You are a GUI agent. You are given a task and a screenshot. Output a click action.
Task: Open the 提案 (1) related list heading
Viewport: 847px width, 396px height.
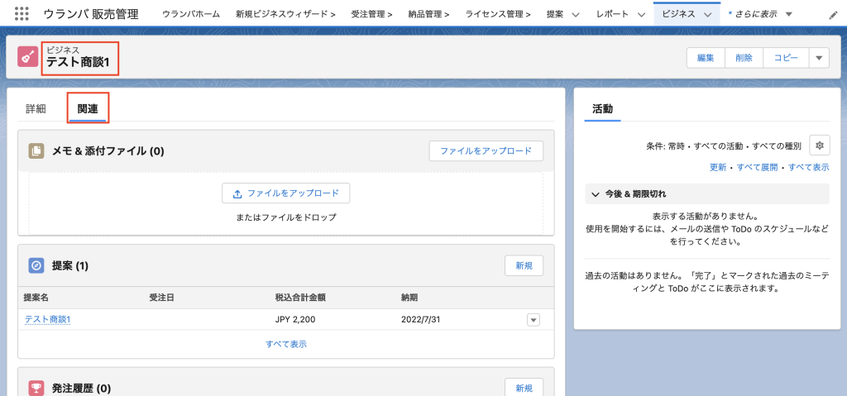tap(70, 265)
